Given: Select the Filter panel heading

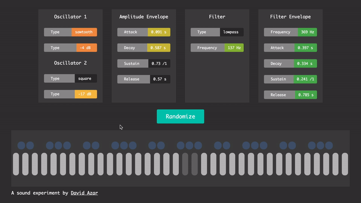Looking at the screenshot, I should click(217, 17).
